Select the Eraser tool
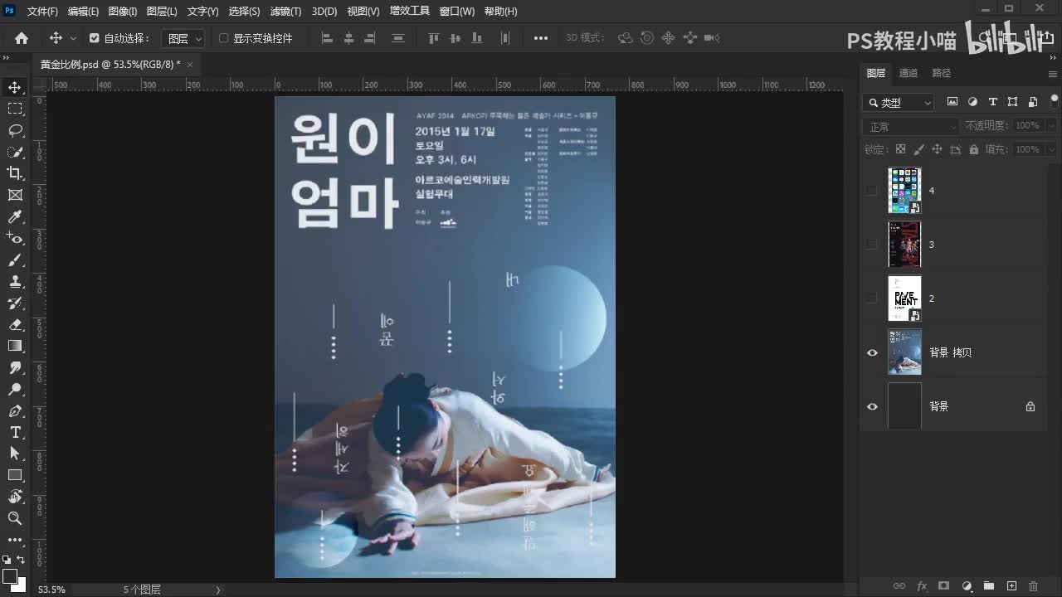The image size is (1062, 597). (x=15, y=324)
